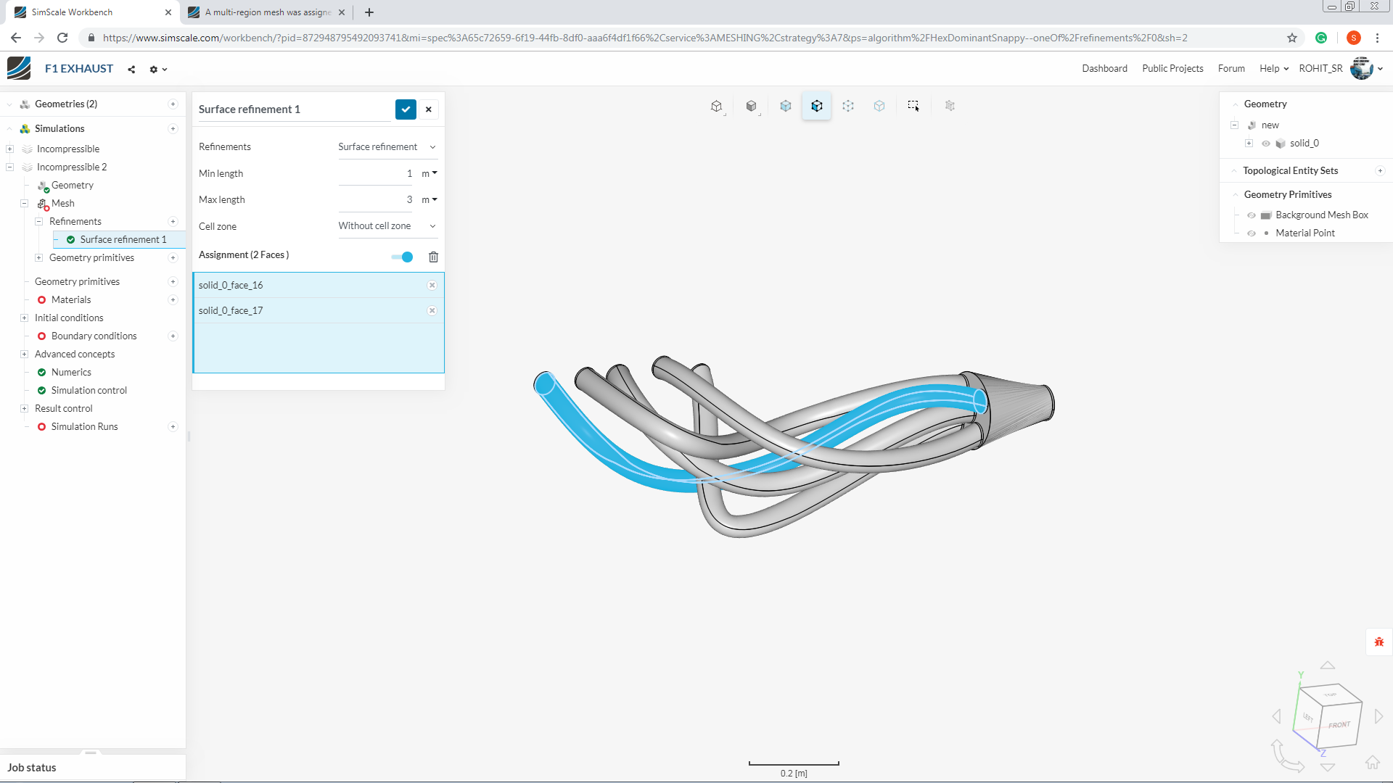Reset view with the home icon
The image size is (1393, 783).
coord(1372,762)
